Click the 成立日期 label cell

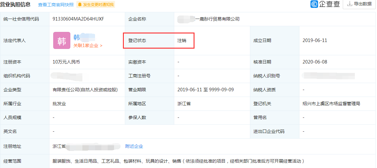[x=275, y=40]
